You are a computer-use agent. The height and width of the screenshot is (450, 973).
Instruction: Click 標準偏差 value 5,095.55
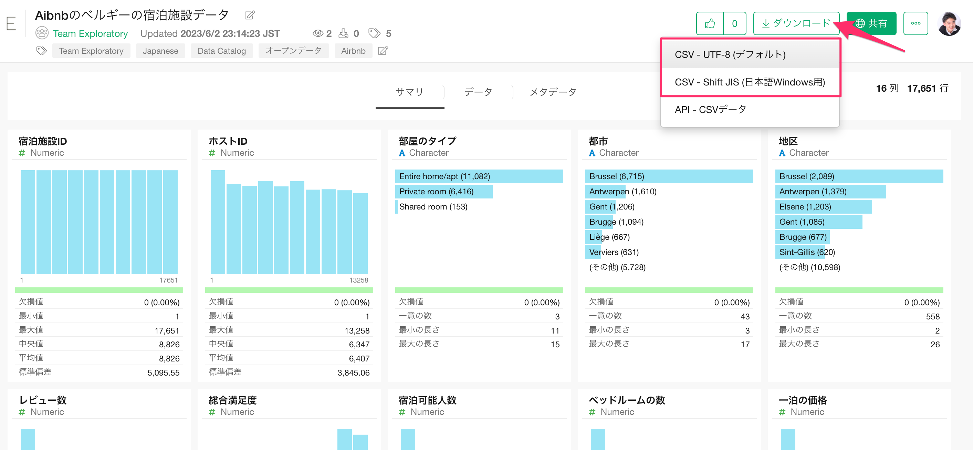(163, 372)
